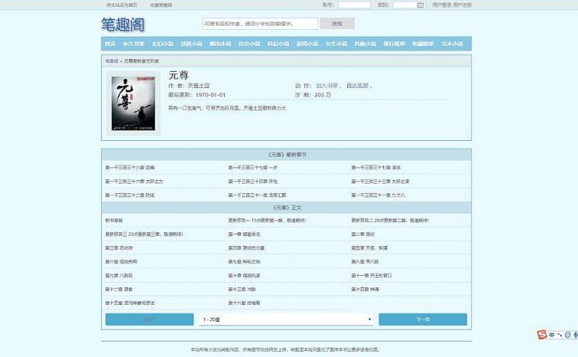Click the disabled previous page button

pos(150,319)
